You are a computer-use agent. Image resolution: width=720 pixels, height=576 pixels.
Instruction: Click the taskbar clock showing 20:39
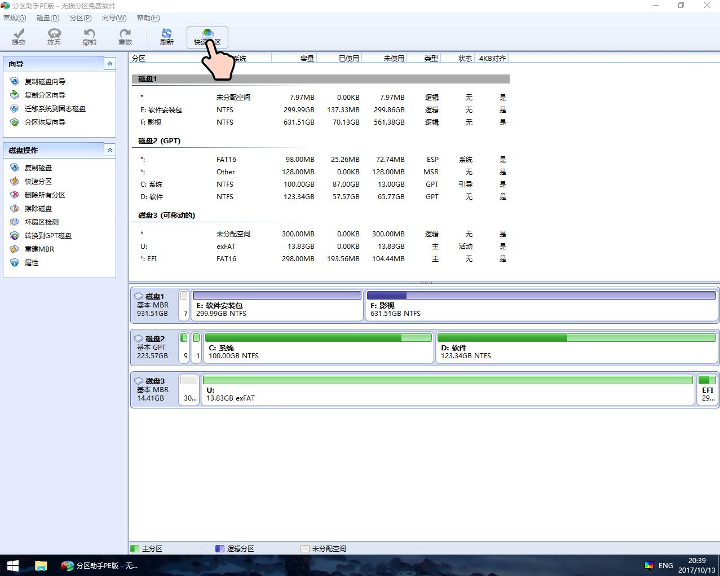(x=697, y=565)
